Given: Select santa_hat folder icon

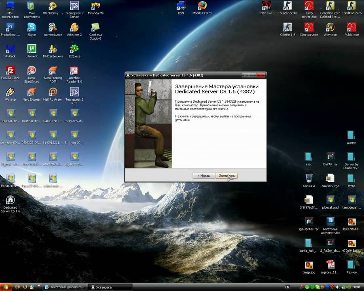Looking at the screenshot, I should 309,245.
